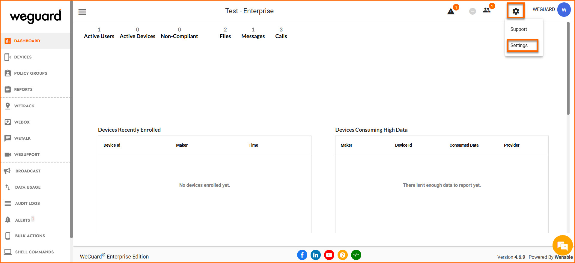Open the SHELL COMMANDS menu item
This screenshot has height=263, width=575.
35,252
